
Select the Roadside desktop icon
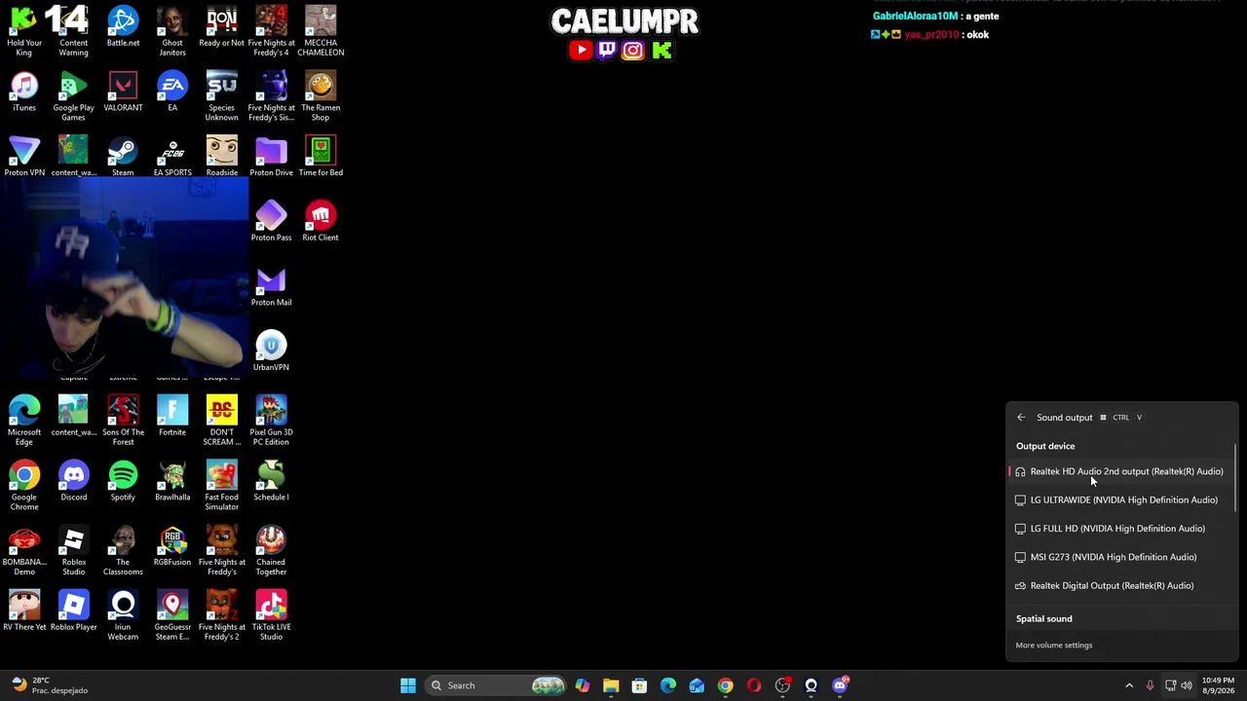tap(221, 156)
